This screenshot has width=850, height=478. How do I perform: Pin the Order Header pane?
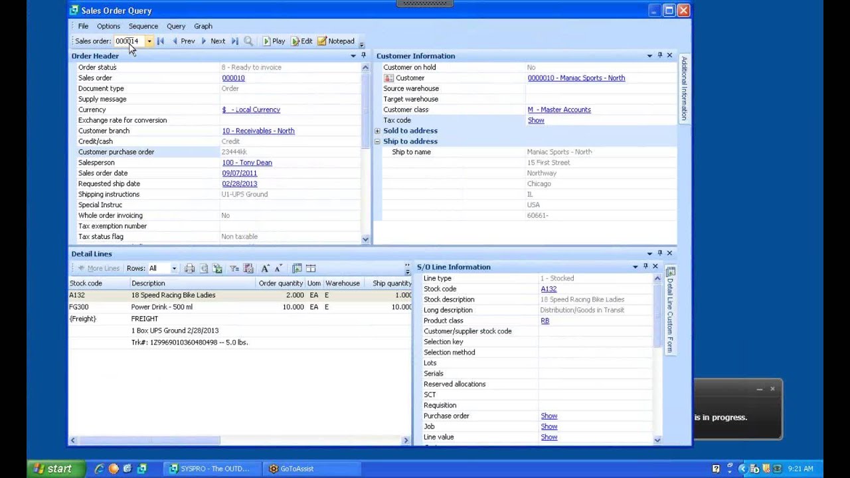pos(363,55)
